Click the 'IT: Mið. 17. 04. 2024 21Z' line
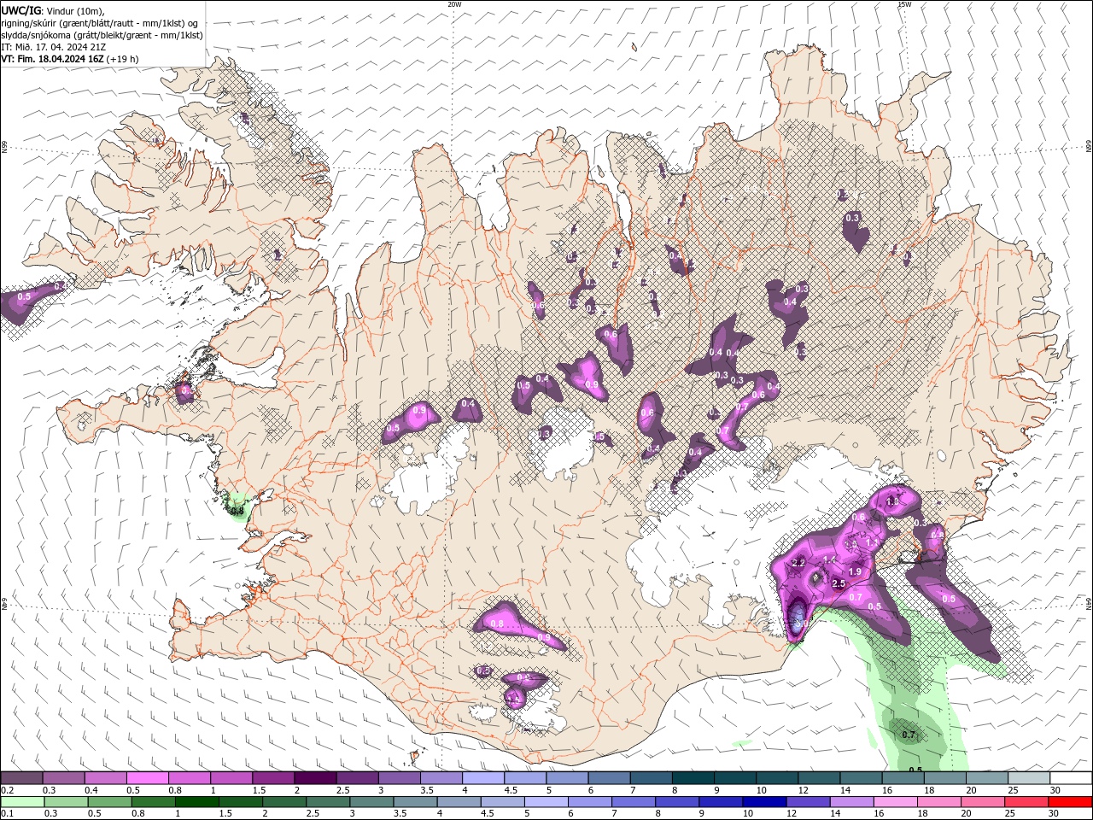 click(x=53, y=47)
